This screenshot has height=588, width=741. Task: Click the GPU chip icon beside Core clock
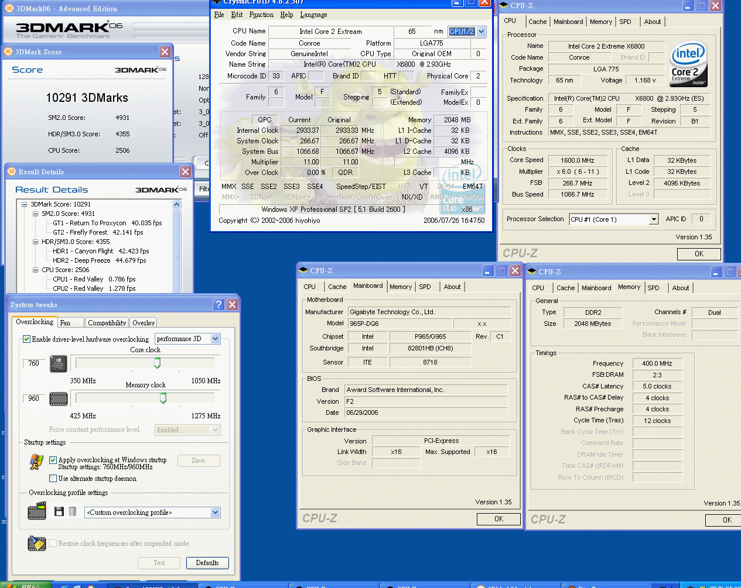[58, 364]
